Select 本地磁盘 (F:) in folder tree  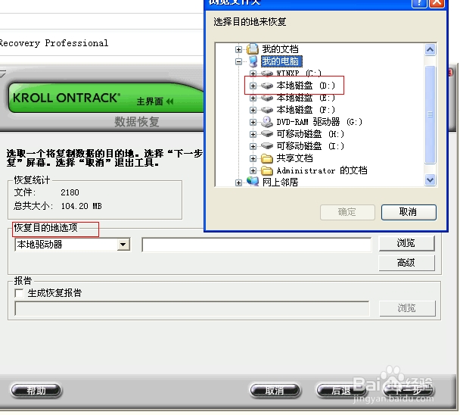(306, 110)
